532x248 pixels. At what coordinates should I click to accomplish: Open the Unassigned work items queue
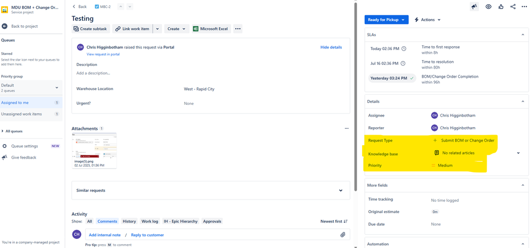31,114
